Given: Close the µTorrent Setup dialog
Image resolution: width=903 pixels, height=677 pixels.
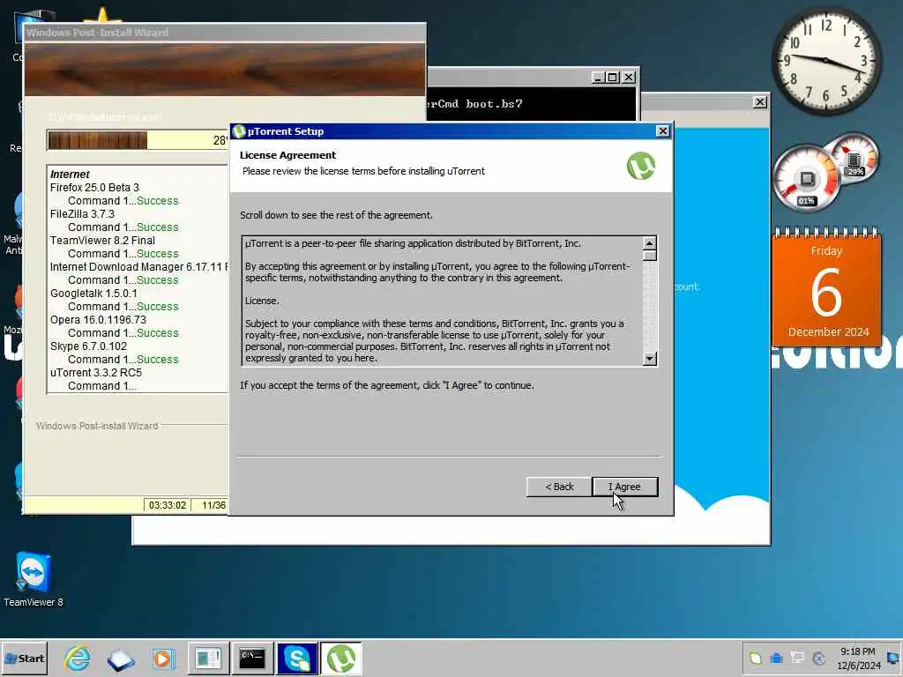Looking at the screenshot, I should click(x=663, y=131).
